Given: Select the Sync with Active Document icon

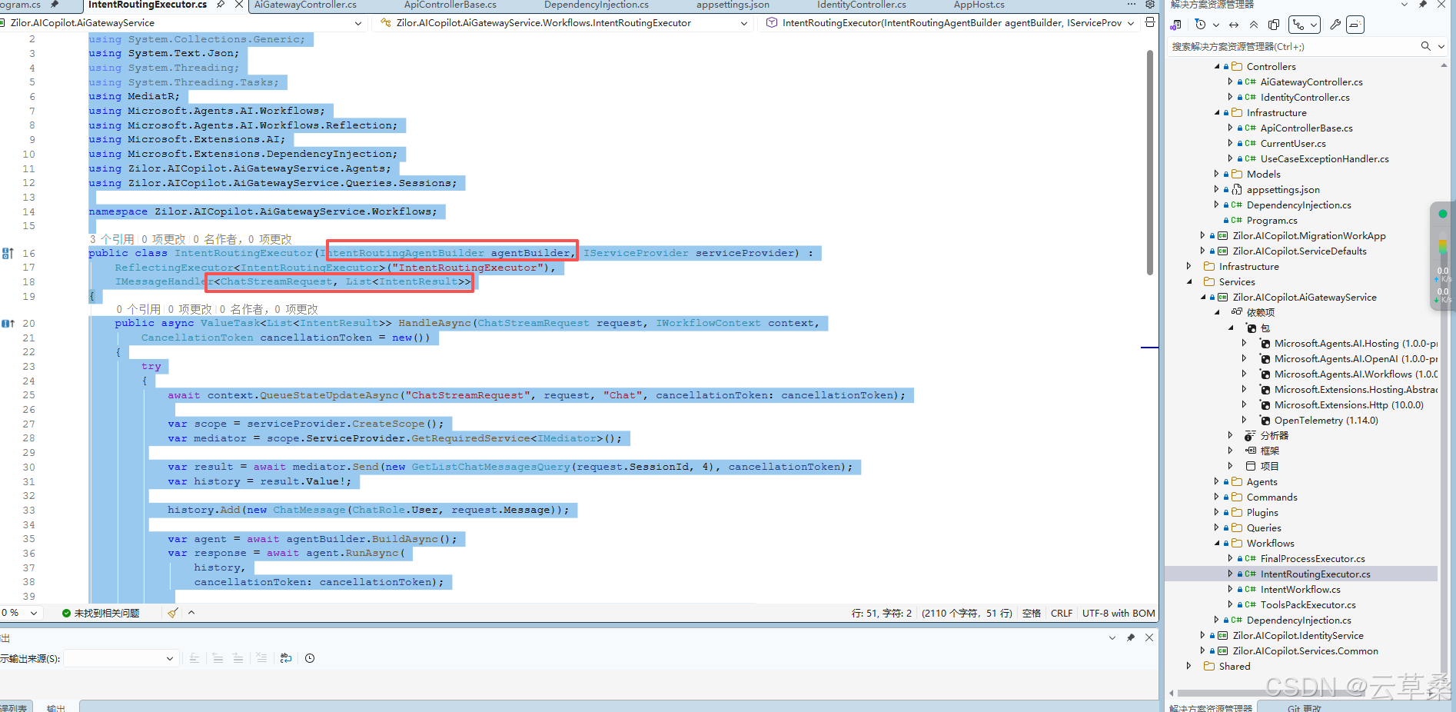Looking at the screenshot, I should [1233, 24].
